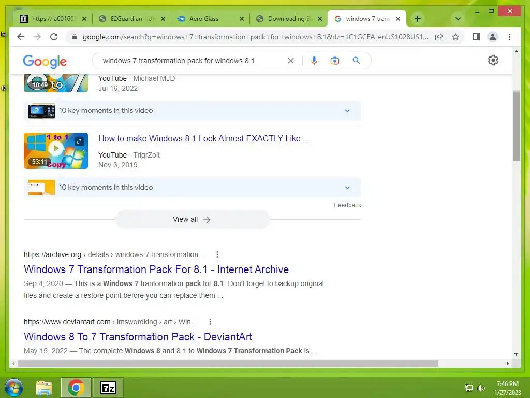Open Google quick settings gear

493,60
